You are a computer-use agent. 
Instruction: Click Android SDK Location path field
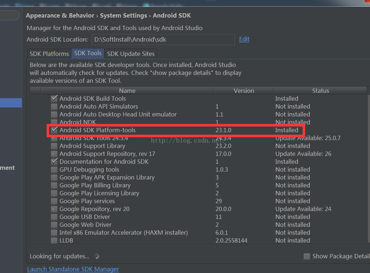[163, 39]
